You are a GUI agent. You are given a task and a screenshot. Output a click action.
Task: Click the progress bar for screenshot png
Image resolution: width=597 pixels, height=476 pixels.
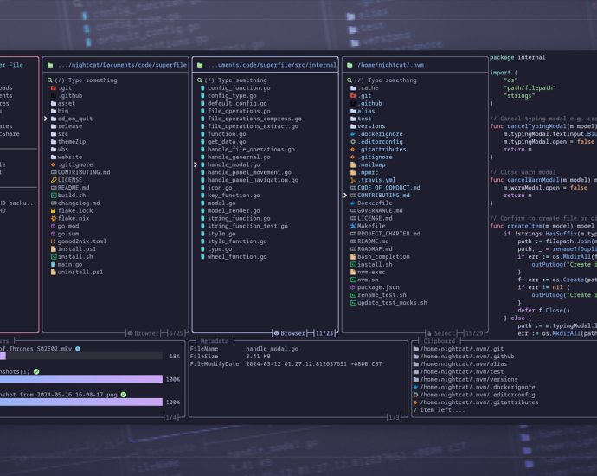(81, 402)
